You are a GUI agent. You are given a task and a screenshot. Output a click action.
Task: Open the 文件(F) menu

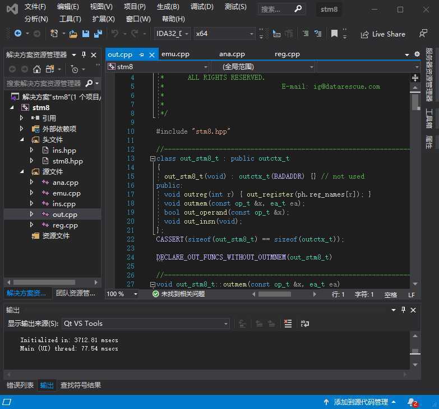[x=35, y=7]
